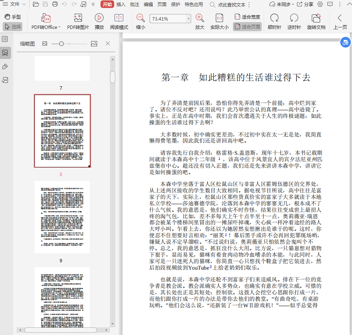This screenshot has width=352, height=335.
Task: Open the 73.41% zoom level dropdown
Action: click(189, 19)
